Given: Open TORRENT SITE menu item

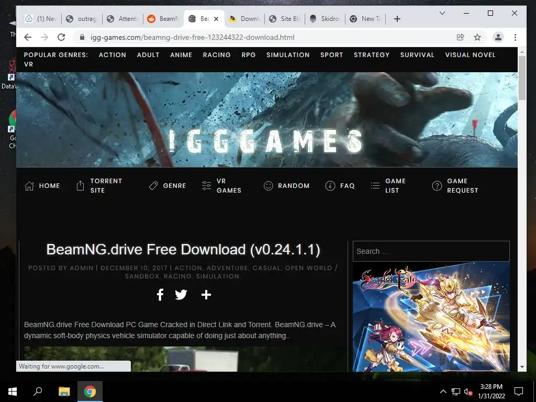Looking at the screenshot, I should (x=99, y=186).
